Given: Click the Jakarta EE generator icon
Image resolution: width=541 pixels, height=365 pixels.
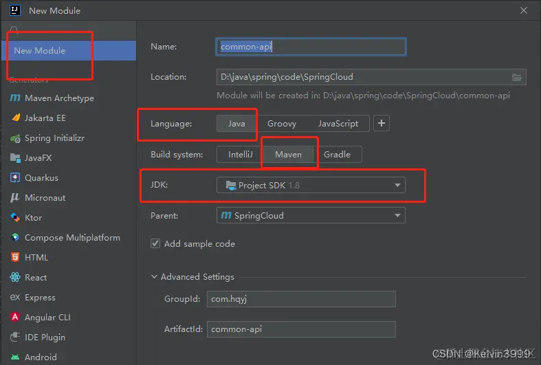Looking at the screenshot, I should coord(16,118).
